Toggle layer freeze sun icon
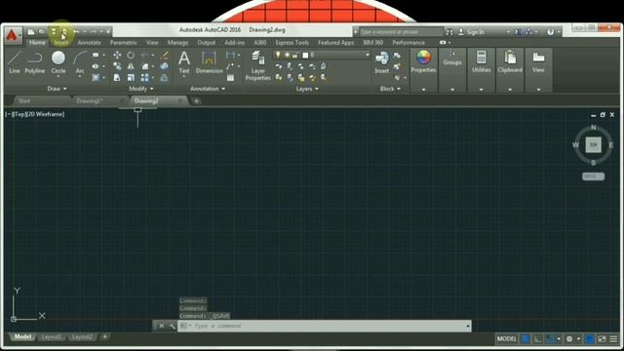Viewport: 624px width, 351px height. (x=287, y=55)
